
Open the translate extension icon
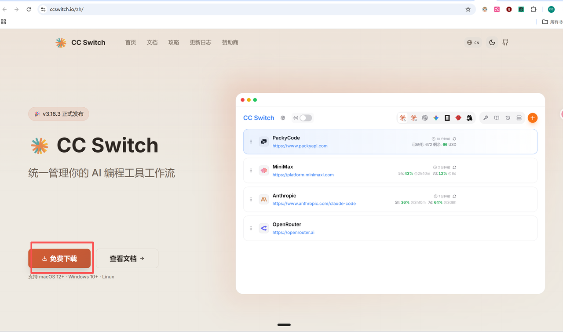(x=497, y=9)
